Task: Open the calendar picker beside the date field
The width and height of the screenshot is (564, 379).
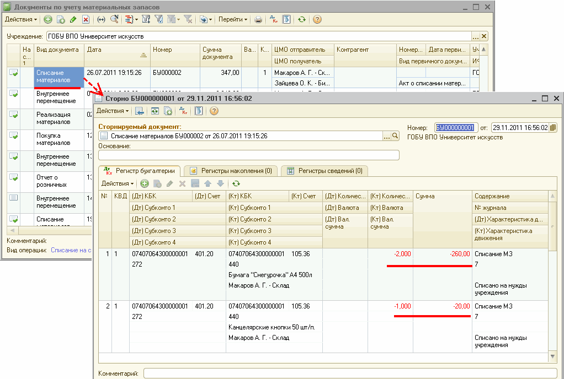Action: point(554,127)
